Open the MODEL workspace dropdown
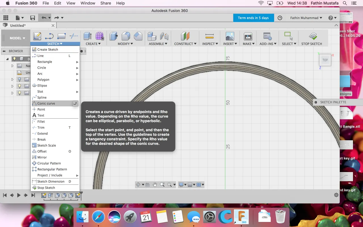This screenshot has height=227, width=363. point(17,38)
